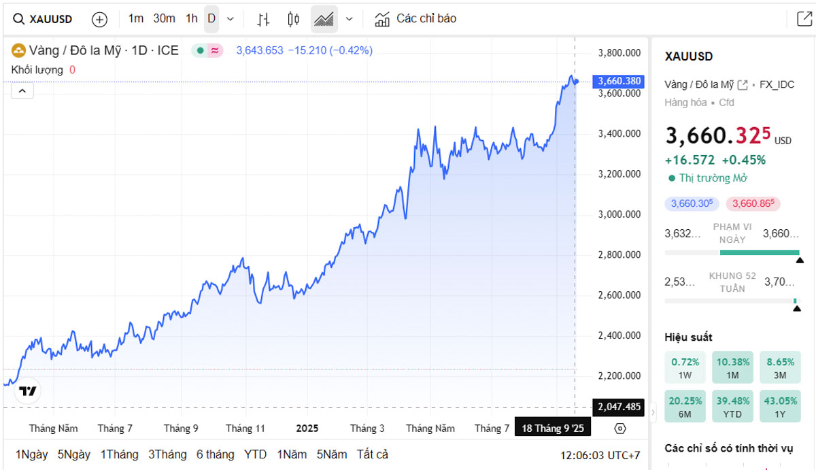Screen dimensions: 816x470
Task: Switch to the YTD date range
Action: [x=256, y=454]
